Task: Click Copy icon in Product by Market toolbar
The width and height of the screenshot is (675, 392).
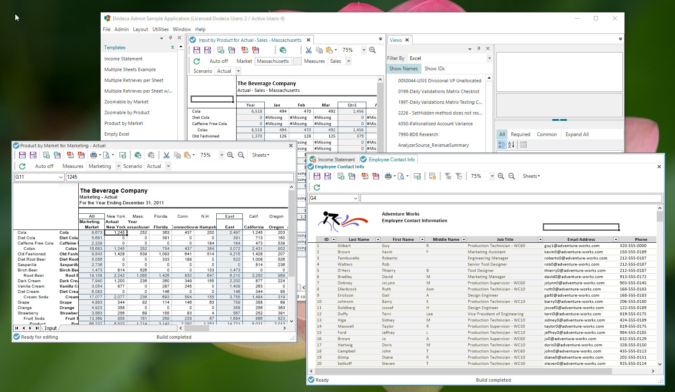Action: [x=177, y=155]
